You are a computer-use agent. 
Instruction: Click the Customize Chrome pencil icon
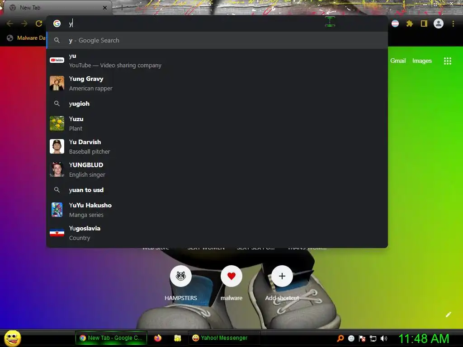(x=448, y=314)
